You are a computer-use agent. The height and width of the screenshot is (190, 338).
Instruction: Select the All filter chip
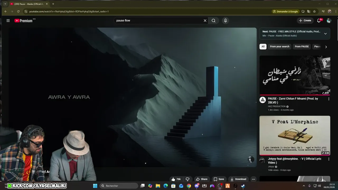click(263, 46)
